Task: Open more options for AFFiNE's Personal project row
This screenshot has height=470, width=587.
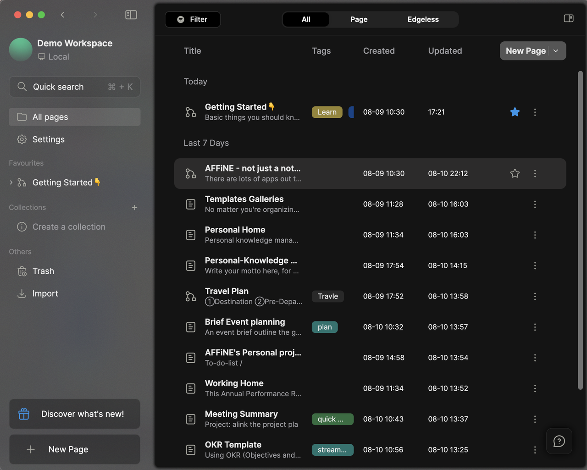Action: coord(535,358)
